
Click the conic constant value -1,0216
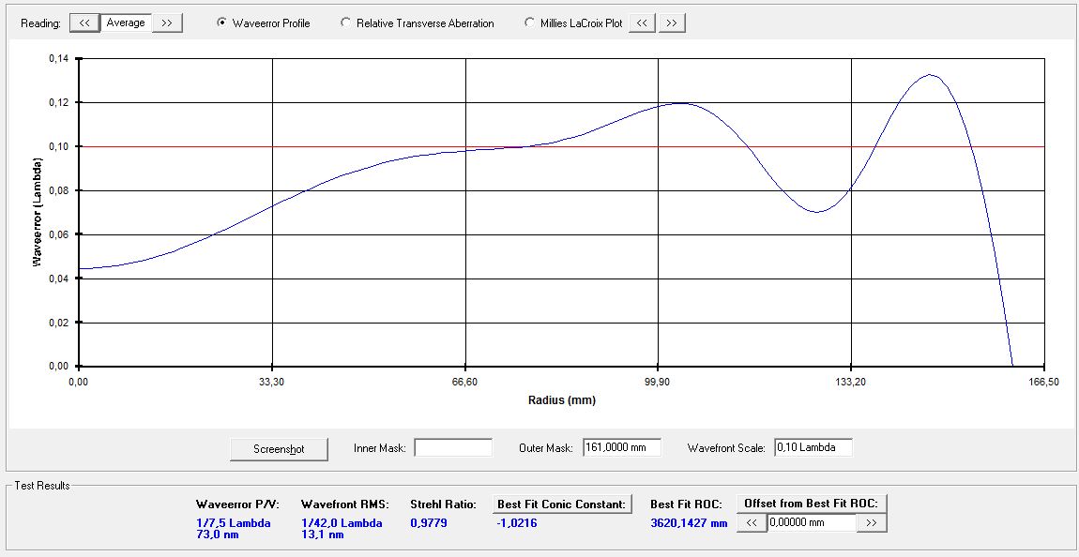517,523
